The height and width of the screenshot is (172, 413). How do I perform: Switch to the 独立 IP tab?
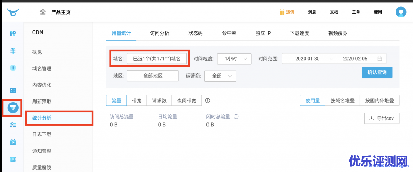pos(263,33)
